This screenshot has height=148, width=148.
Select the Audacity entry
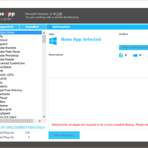[x=21, y=86]
